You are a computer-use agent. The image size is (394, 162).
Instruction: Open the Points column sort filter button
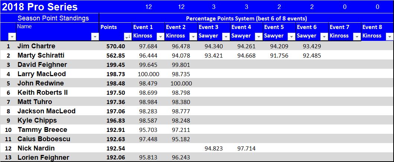(128, 36)
